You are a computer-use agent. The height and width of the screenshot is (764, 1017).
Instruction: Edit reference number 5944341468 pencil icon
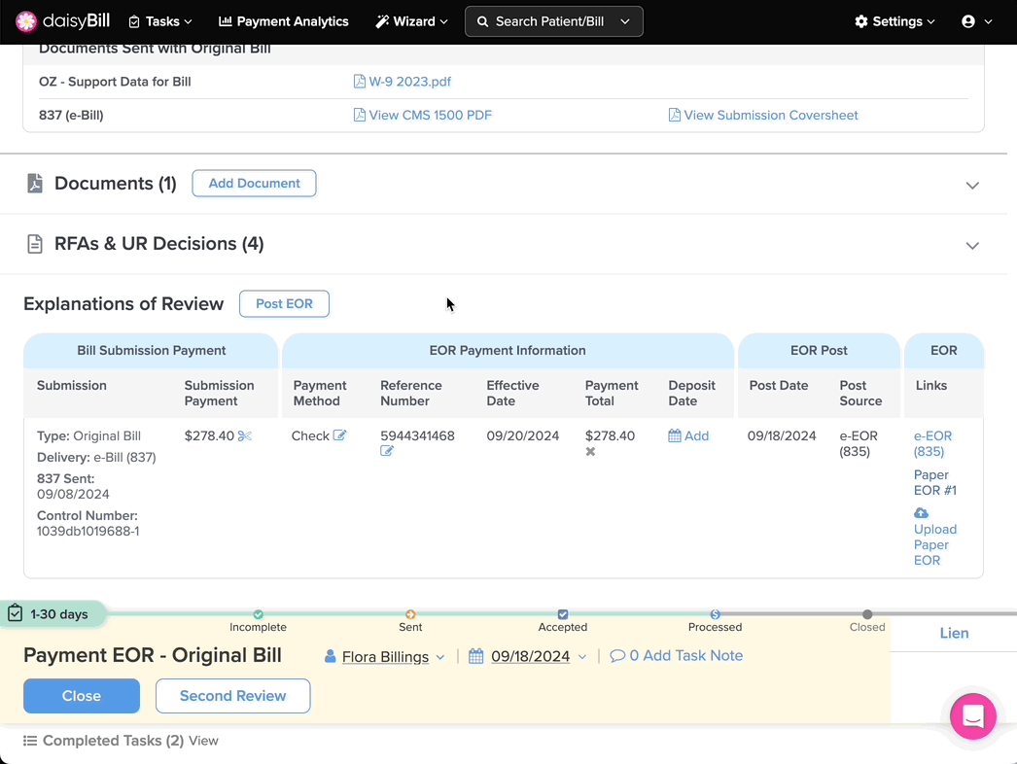click(387, 452)
